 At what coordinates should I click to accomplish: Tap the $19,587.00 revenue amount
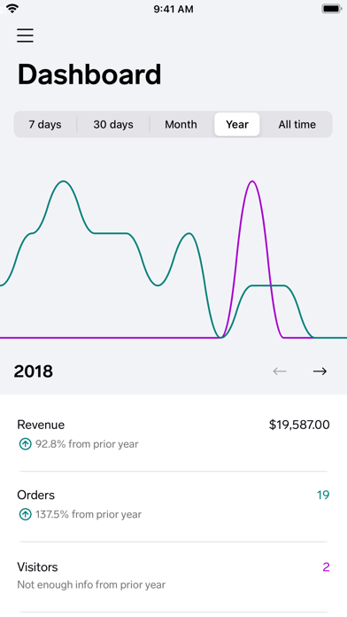(x=299, y=425)
